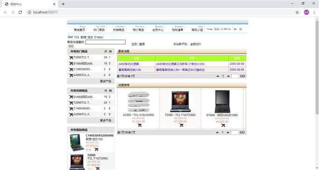The width and height of the screenshot is (319, 170).
Task: Open the 热门商品 Hot Click navigation item
Action: 99,30
